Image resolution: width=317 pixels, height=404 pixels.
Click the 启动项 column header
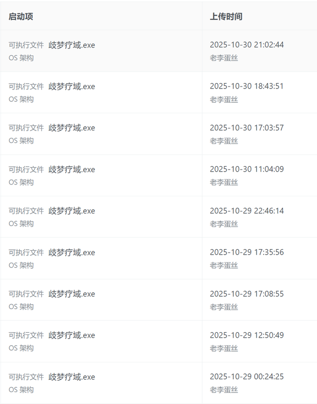coord(21,16)
